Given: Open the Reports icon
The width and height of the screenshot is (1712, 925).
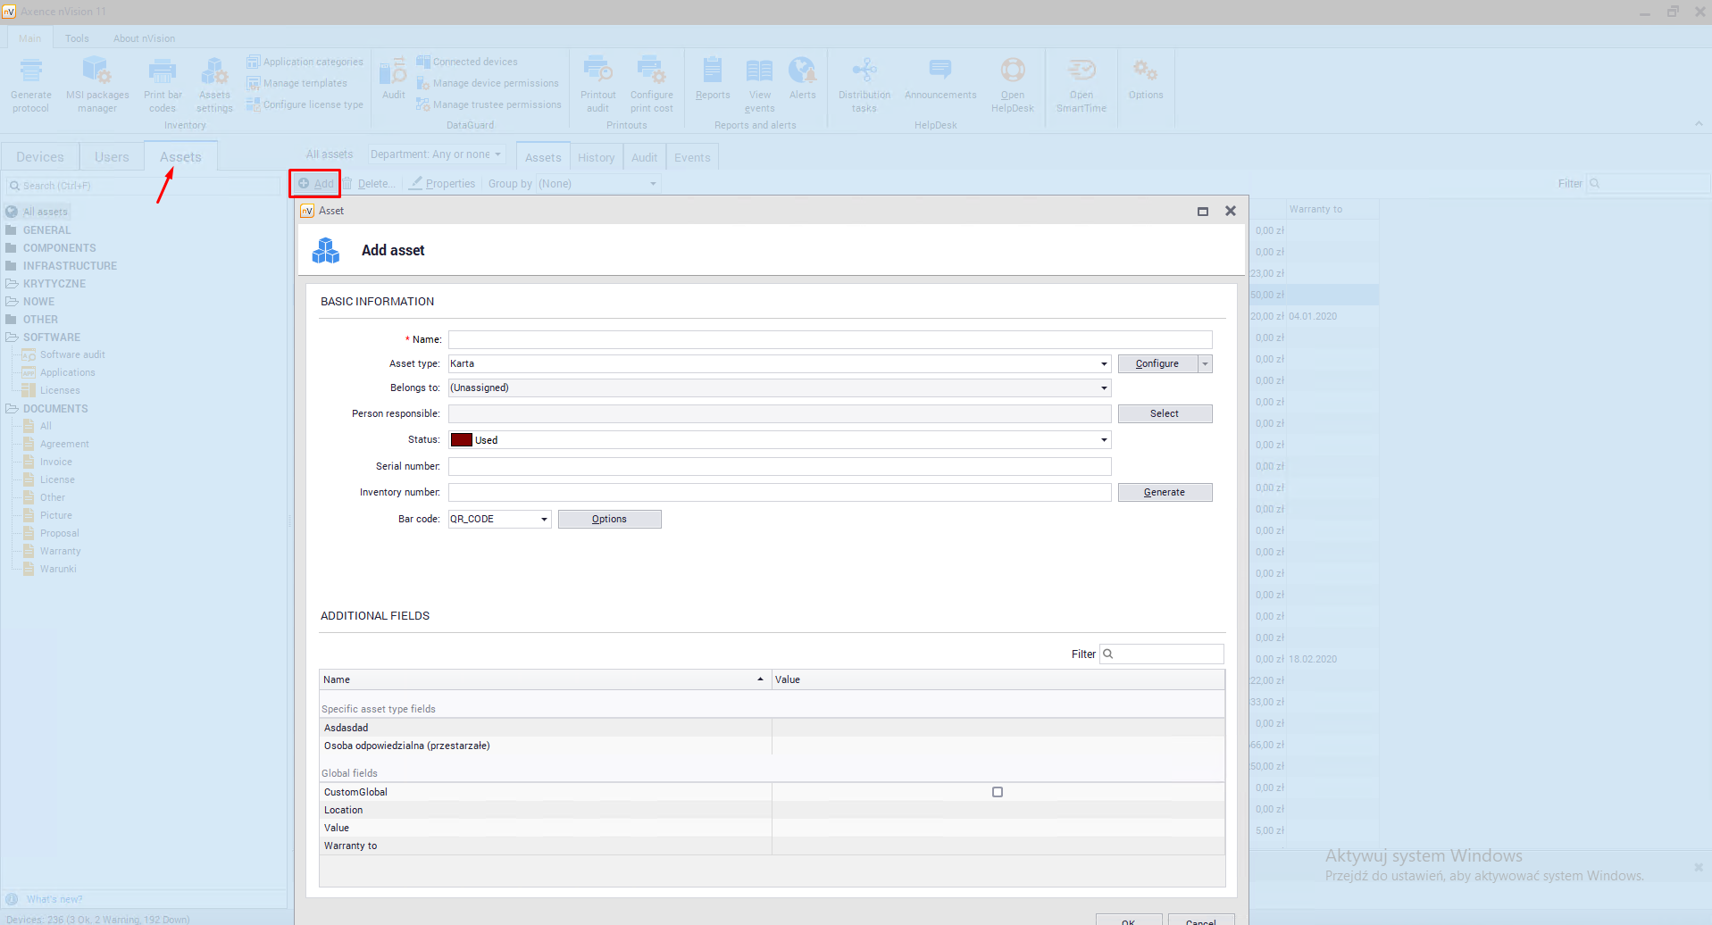Looking at the screenshot, I should (x=713, y=71).
